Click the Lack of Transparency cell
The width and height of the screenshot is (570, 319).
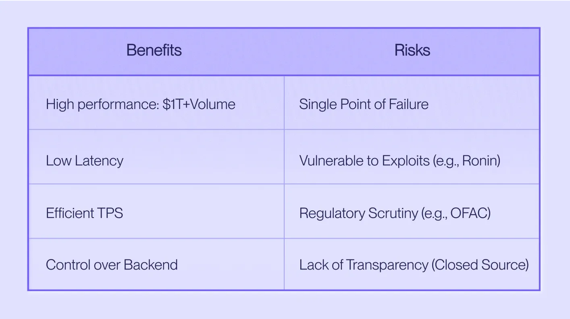pyautogui.click(x=412, y=264)
